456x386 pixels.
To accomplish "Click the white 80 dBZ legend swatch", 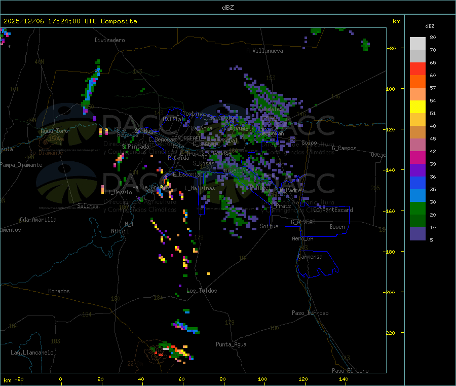I will [417, 44].
